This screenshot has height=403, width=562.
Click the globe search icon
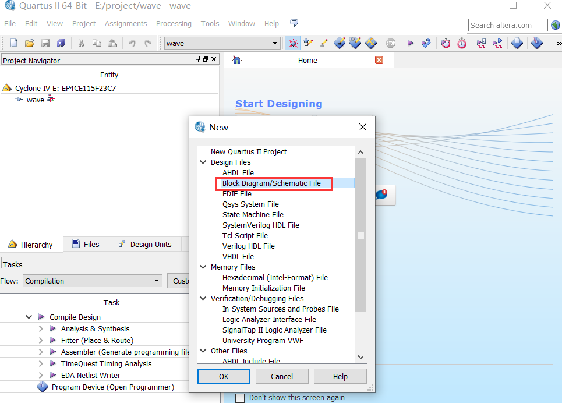tap(555, 25)
